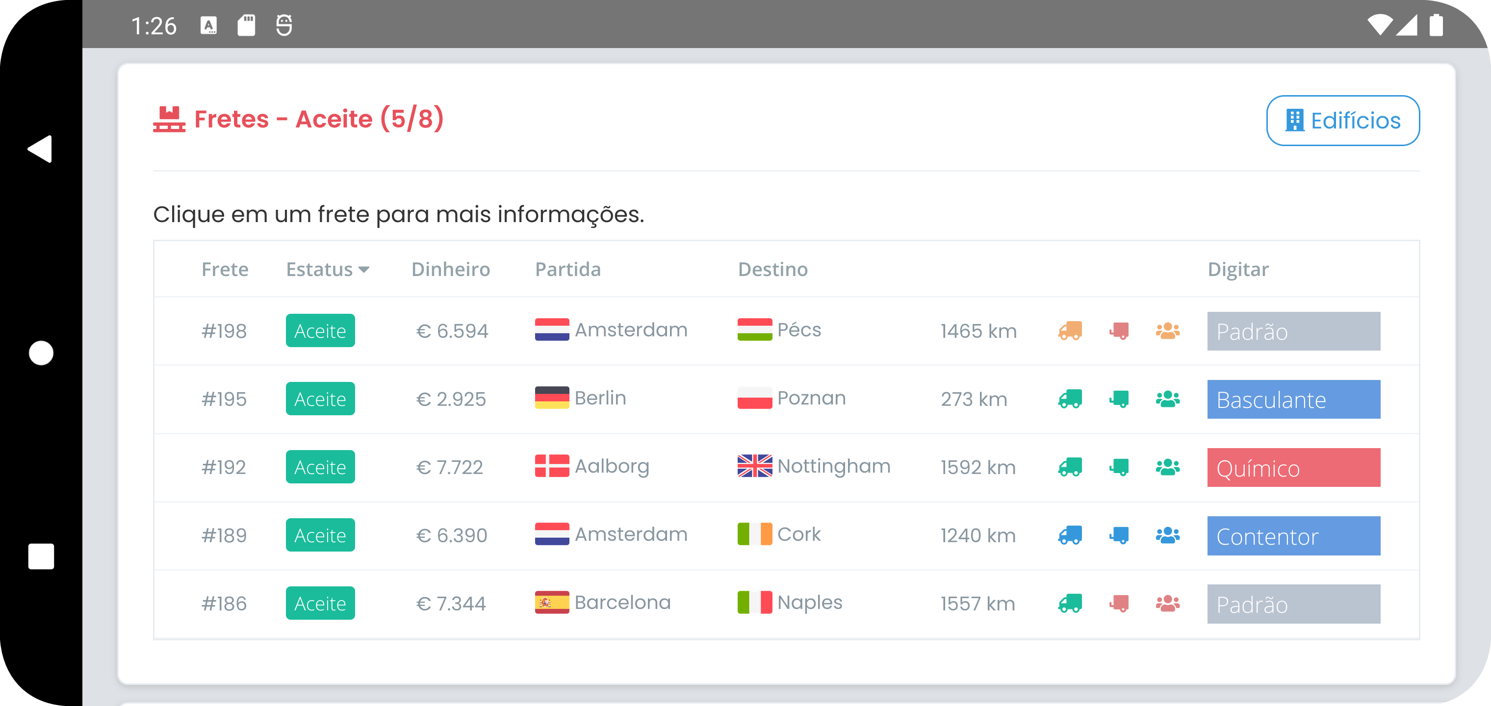
Task: Click blue drivers group icon in #189 row
Action: (1167, 535)
